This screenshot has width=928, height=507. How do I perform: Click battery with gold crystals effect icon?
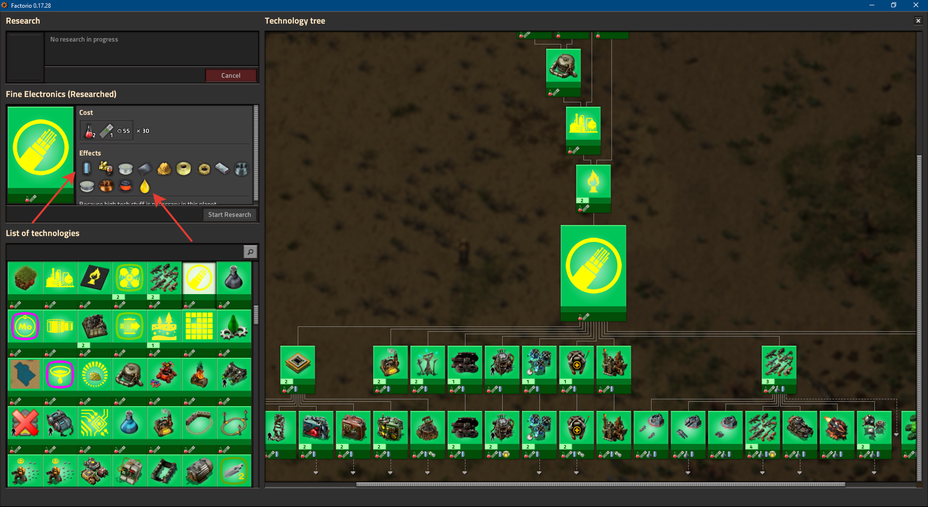(x=106, y=169)
